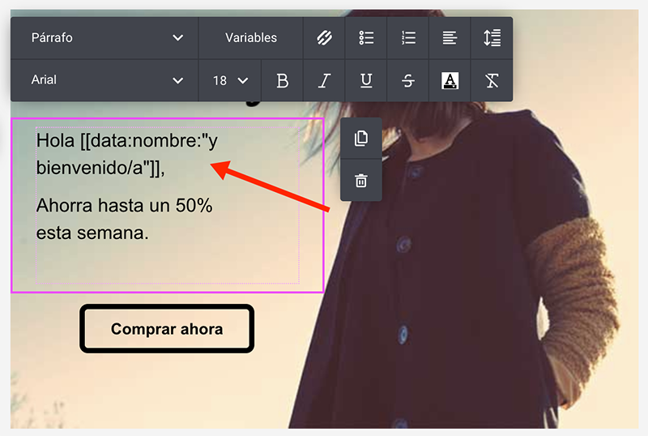The image size is (648, 436).
Task: Open line spacing options
Action: [492, 38]
